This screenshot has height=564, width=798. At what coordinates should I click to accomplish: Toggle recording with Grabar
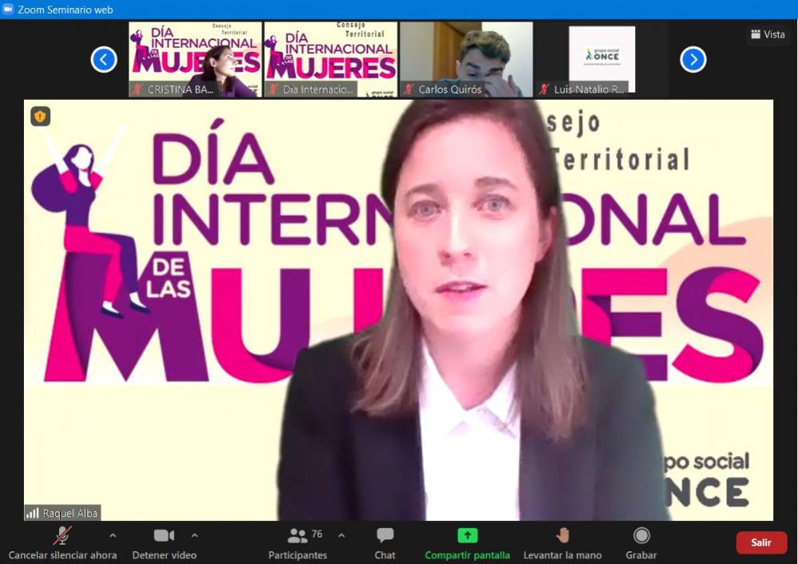click(x=640, y=535)
